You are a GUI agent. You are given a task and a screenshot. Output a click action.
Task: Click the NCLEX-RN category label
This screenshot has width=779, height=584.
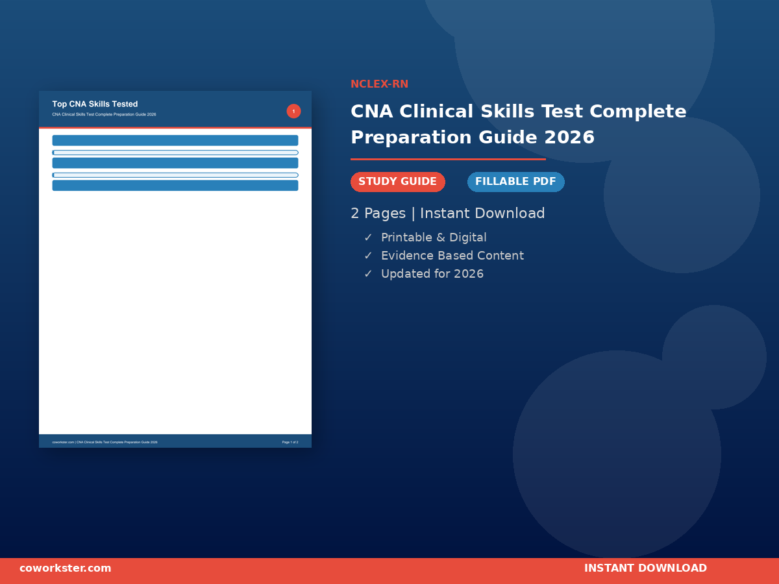(x=379, y=84)
